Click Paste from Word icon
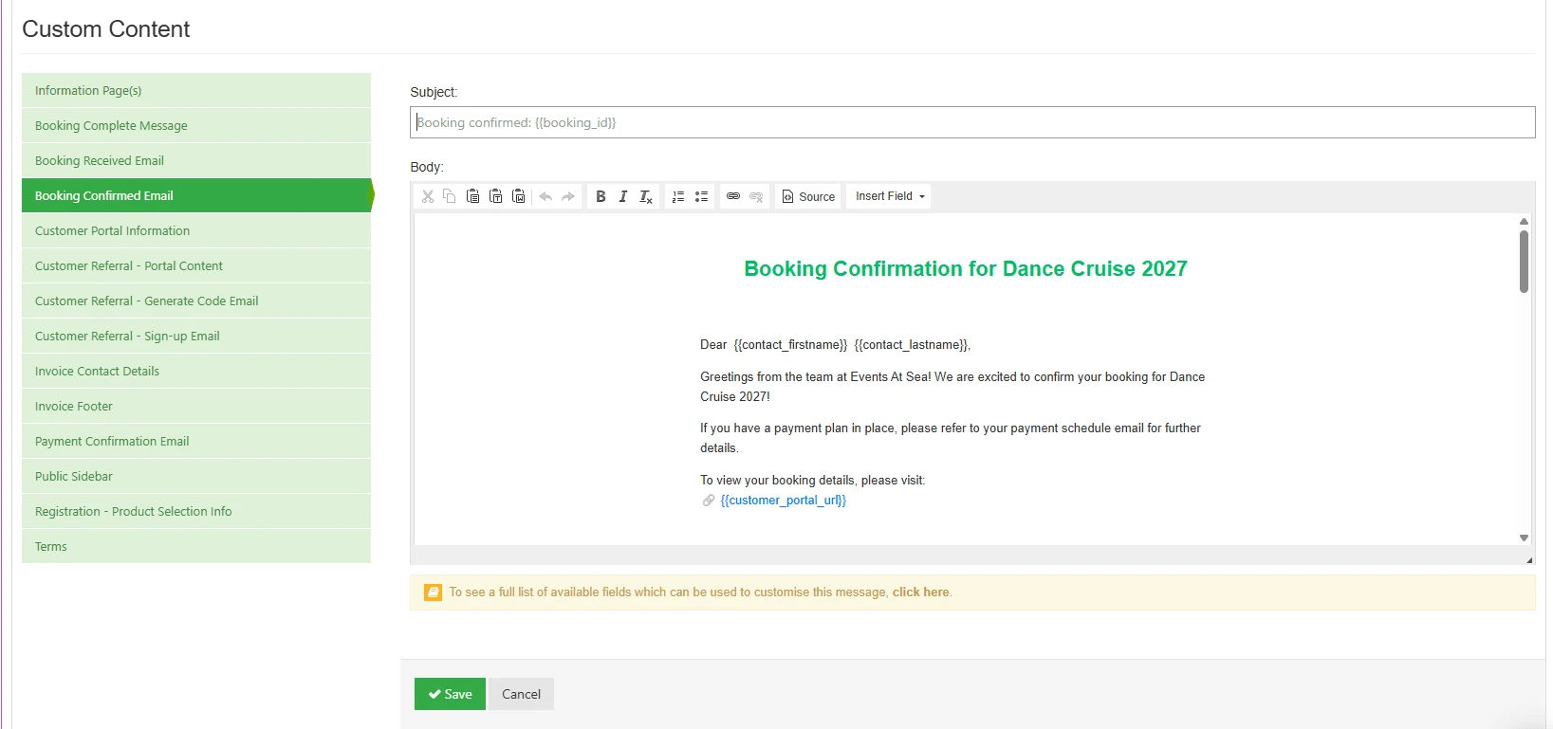 pyautogui.click(x=518, y=196)
